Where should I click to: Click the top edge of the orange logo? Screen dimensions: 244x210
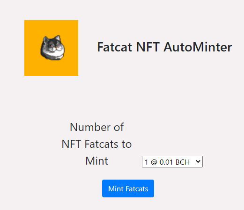[51, 21]
